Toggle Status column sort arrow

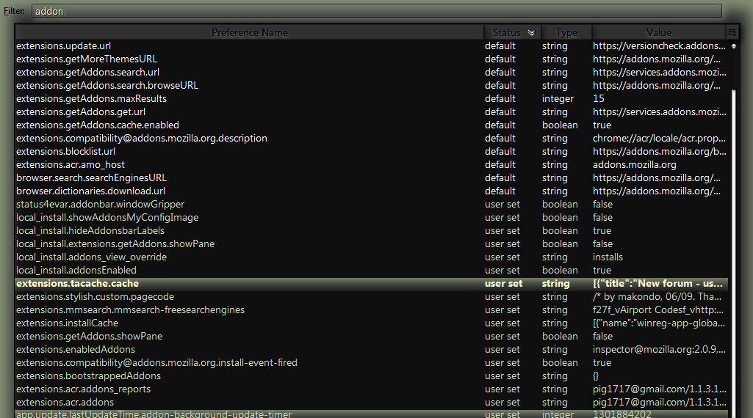(x=531, y=32)
